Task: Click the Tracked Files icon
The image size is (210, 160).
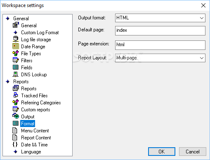Action: click(16, 95)
